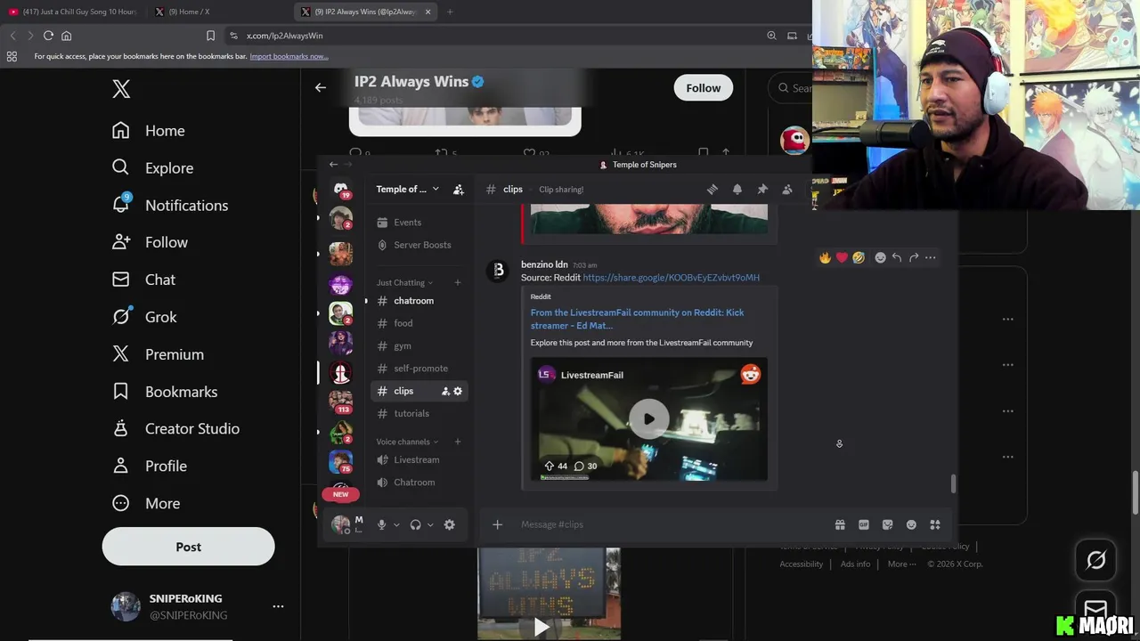Add channel to Just Chatting category
This screenshot has width=1140, height=641.
click(x=458, y=282)
